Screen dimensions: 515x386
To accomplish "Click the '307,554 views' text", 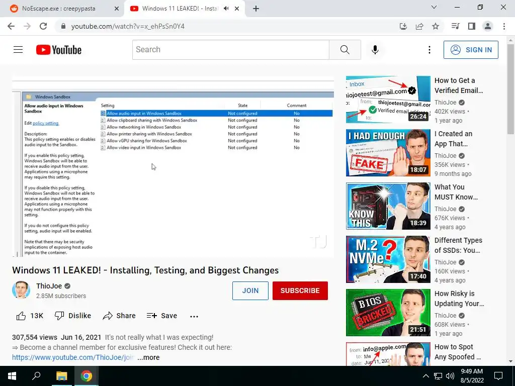I will pyautogui.click(x=35, y=337).
